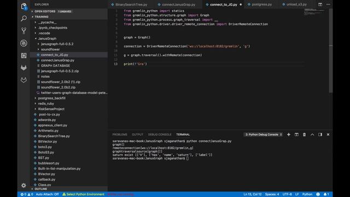Show errors and warnings count
Image resolution: width=350 pixels, height=197 pixels.
(x=27, y=194)
